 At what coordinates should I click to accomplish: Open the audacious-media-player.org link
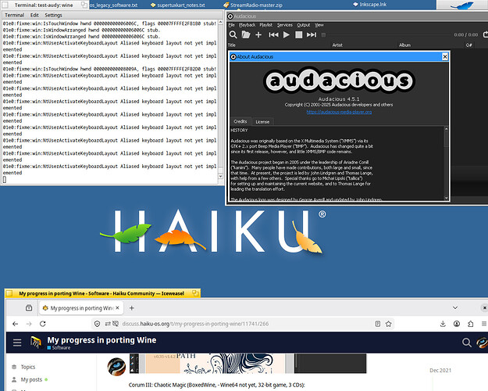(x=339, y=112)
